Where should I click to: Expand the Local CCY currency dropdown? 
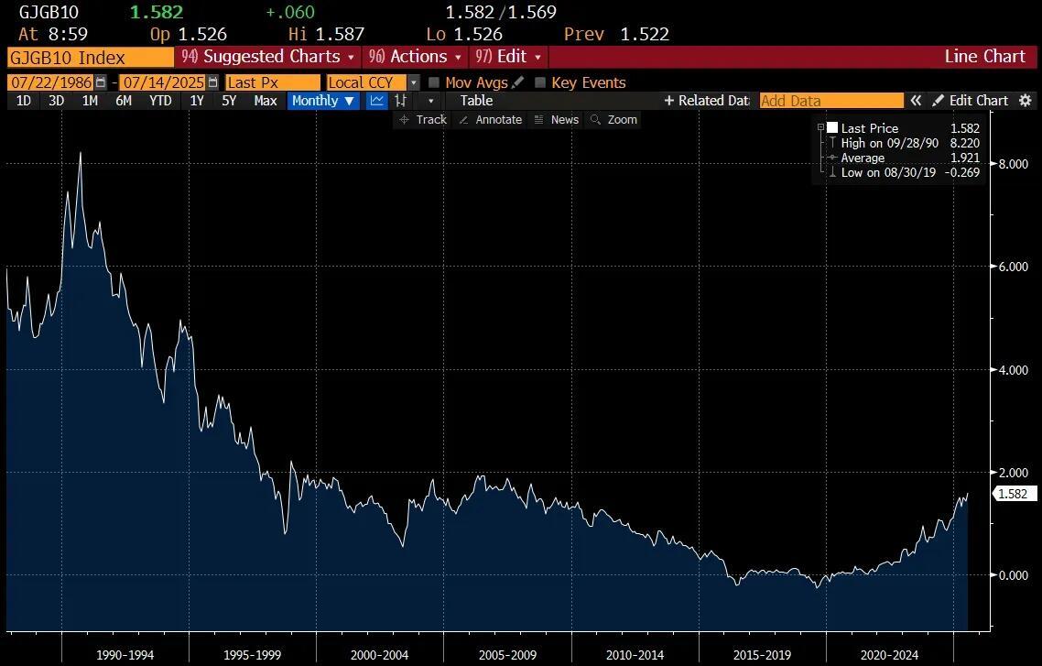pyautogui.click(x=414, y=82)
